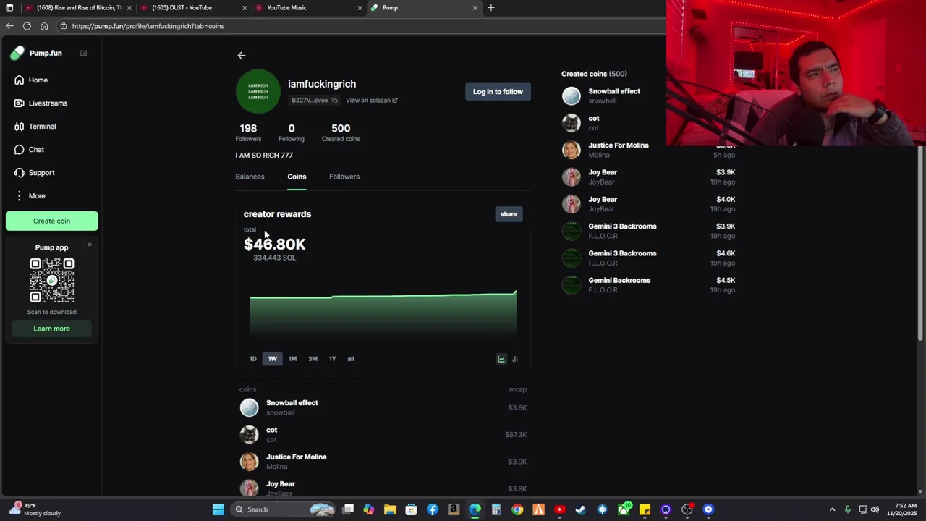Switch to YouTube Music tab
The height and width of the screenshot is (521, 926).
click(x=309, y=8)
